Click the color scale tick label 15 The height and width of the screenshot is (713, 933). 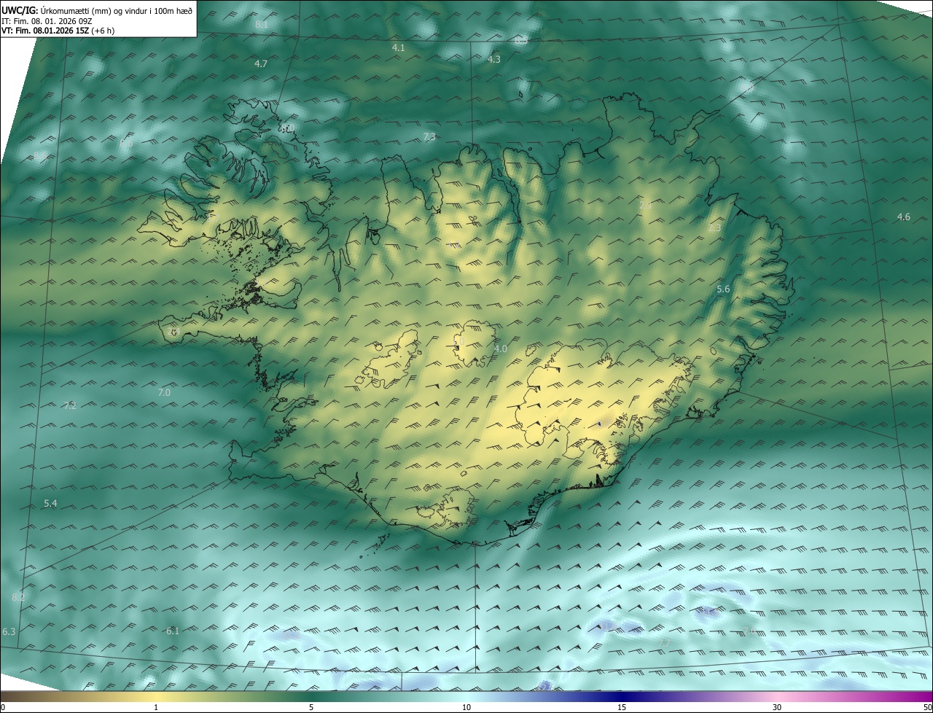pyautogui.click(x=622, y=707)
